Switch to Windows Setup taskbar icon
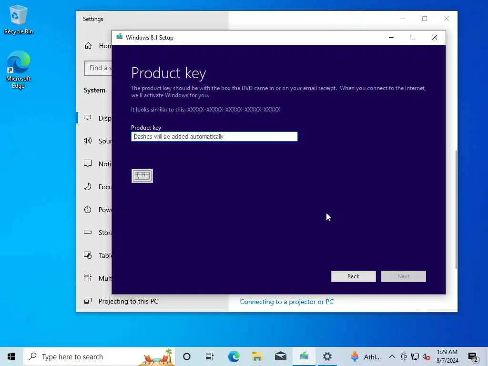Image resolution: width=488 pixels, height=366 pixels. coord(304,356)
